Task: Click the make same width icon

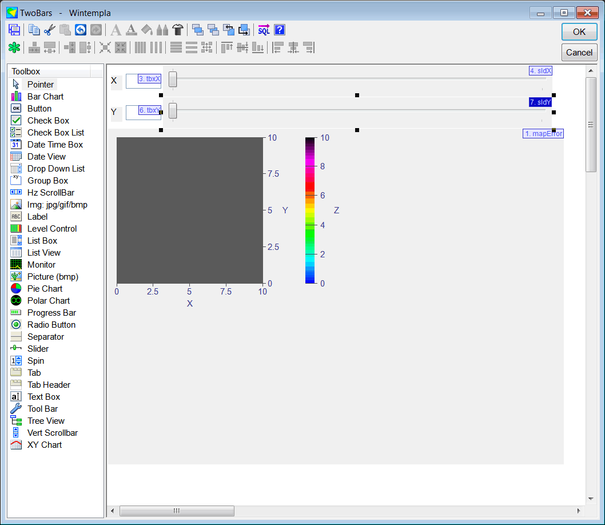Action: [49, 47]
